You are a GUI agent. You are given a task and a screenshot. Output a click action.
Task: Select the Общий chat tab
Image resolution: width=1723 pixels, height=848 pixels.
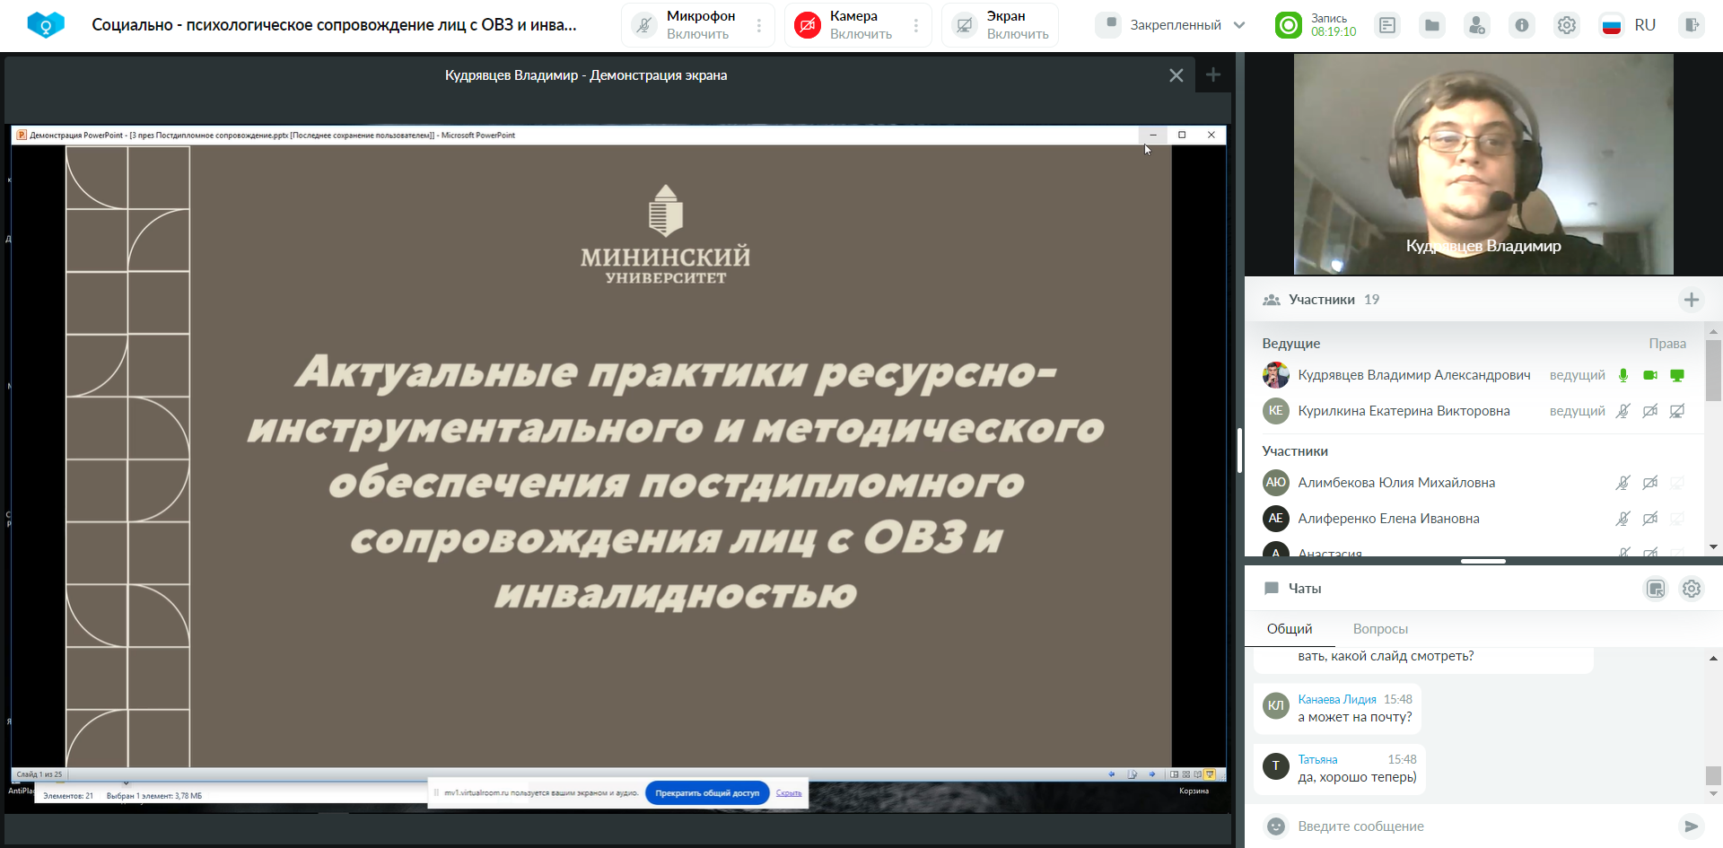click(x=1290, y=629)
